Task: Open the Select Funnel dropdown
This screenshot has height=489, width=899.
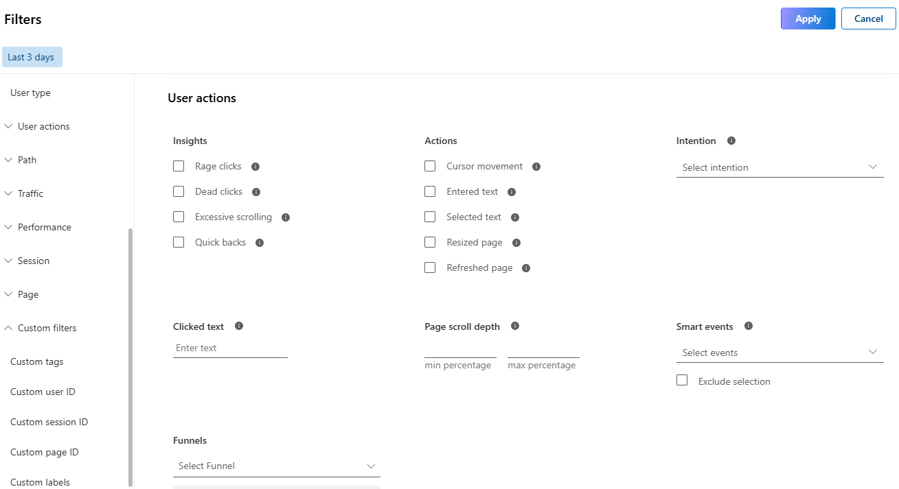Action: pos(277,466)
